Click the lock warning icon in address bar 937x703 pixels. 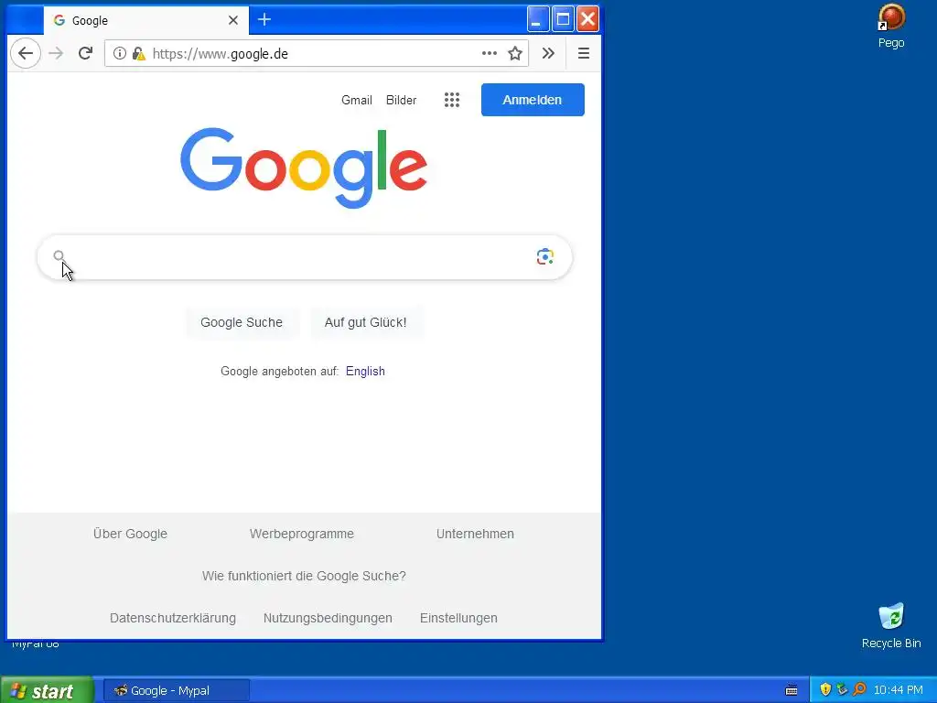coord(139,53)
